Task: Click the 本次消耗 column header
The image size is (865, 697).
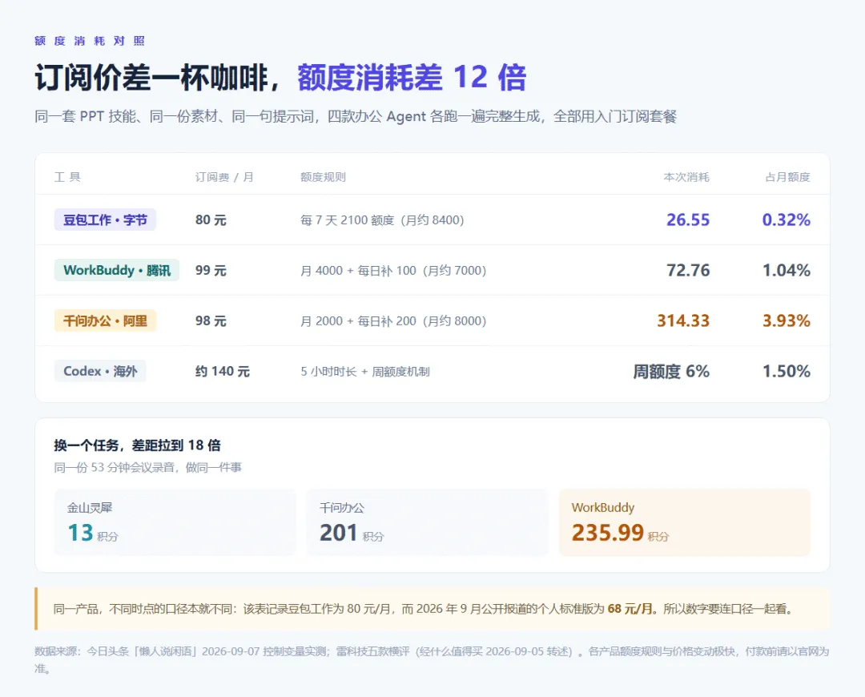Action: (686, 176)
